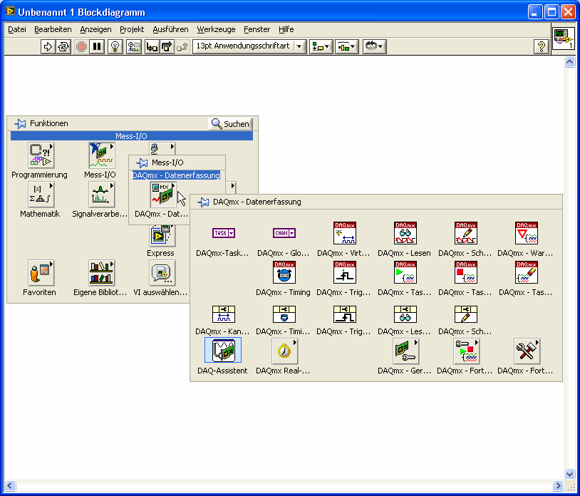Expand the Reorder dropdown in toolbar

(374, 46)
